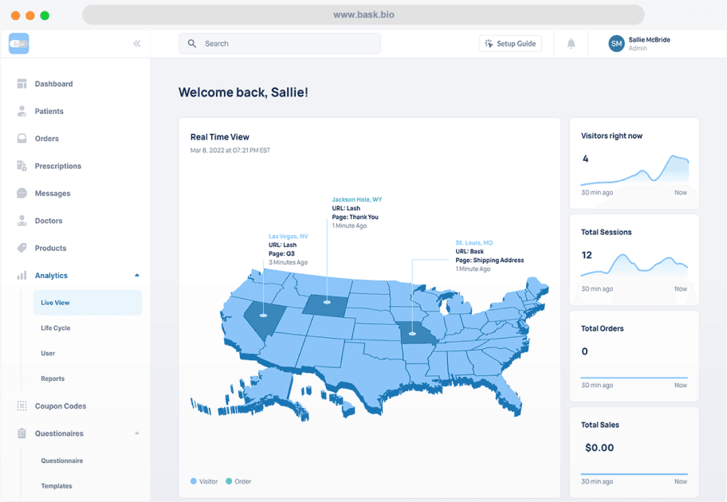727x502 pixels.
Task: Collapse the Questionaires section arrow
Action: pos(137,433)
